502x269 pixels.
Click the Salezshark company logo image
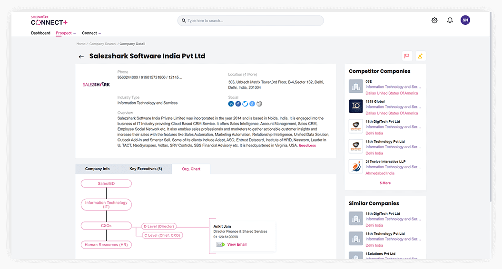click(97, 85)
